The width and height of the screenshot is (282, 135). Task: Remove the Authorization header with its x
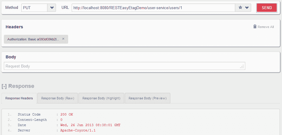63,39
